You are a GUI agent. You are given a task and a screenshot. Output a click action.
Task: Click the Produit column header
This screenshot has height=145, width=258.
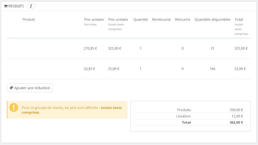(x=29, y=19)
